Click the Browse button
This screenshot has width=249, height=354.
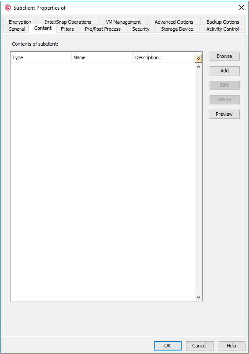click(x=224, y=56)
